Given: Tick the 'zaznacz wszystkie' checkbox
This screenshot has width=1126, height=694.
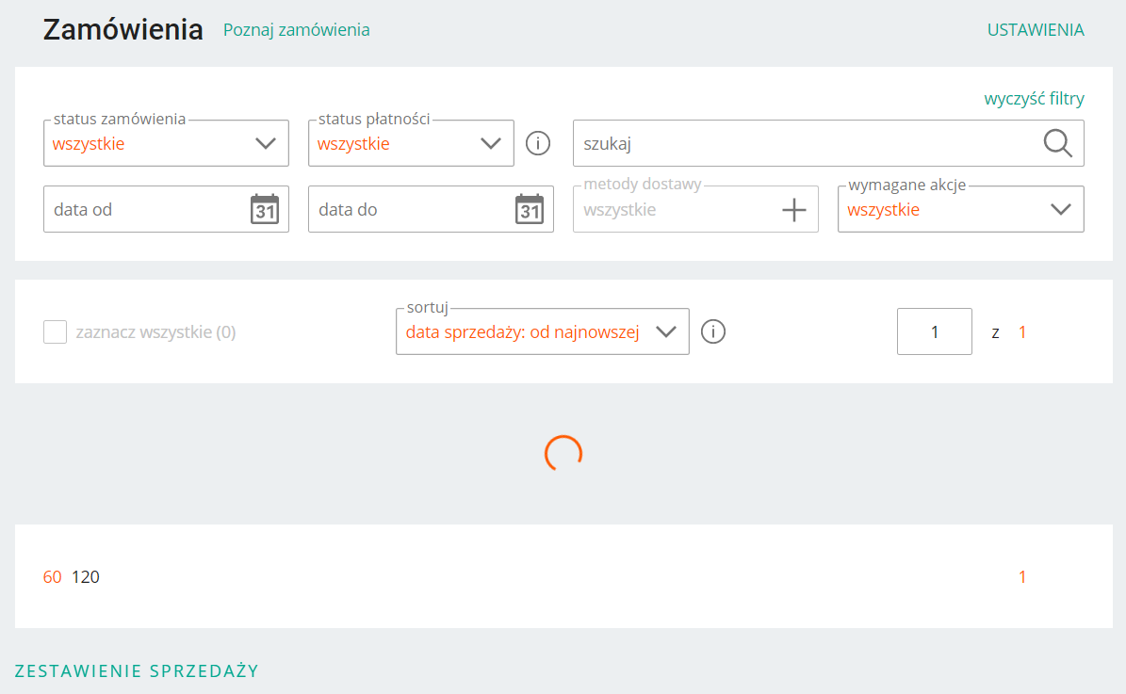Looking at the screenshot, I should (x=56, y=332).
